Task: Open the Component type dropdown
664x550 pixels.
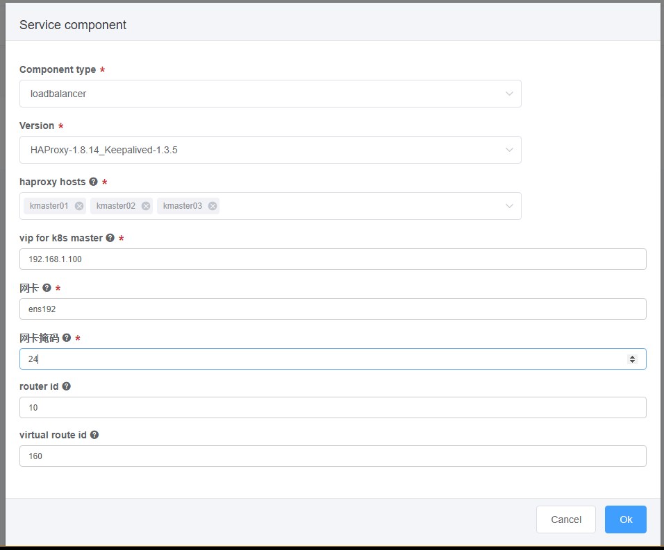Action: 270,94
